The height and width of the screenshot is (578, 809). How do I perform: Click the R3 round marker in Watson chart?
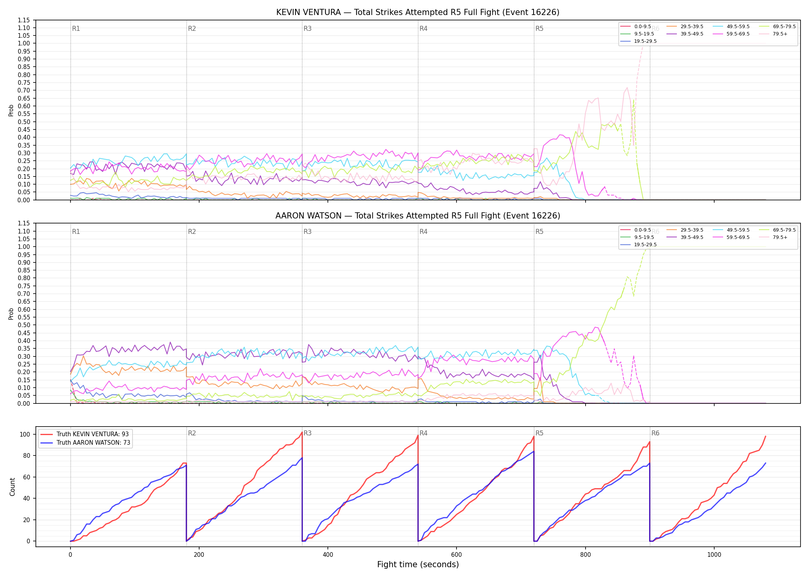tap(307, 232)
